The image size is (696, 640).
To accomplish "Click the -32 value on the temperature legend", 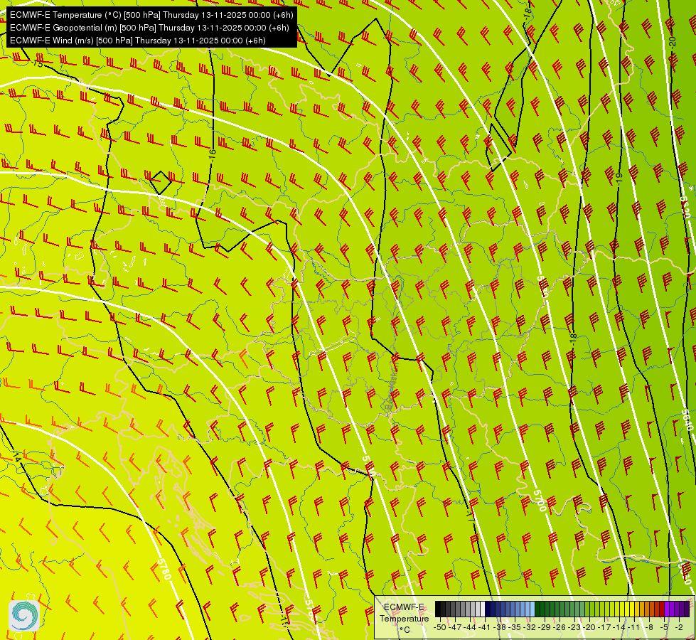I will click(x=530, y=627).
